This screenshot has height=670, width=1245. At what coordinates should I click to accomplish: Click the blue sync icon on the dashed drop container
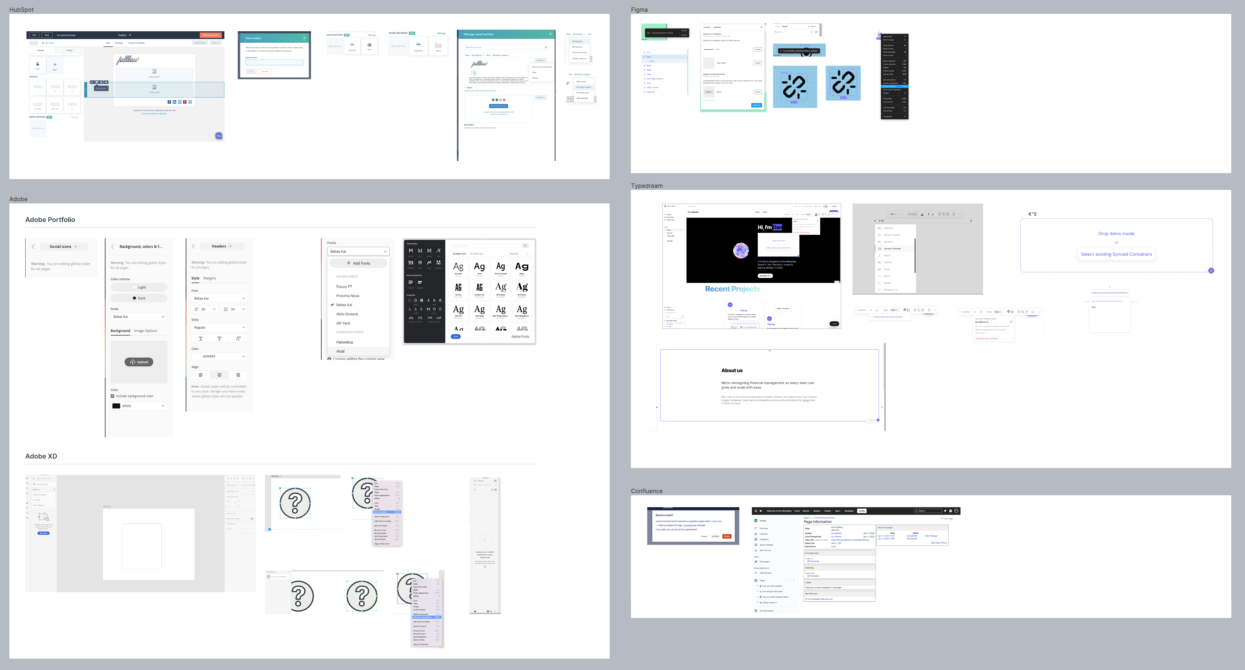pyautogui.click(x=1211, y=271)
